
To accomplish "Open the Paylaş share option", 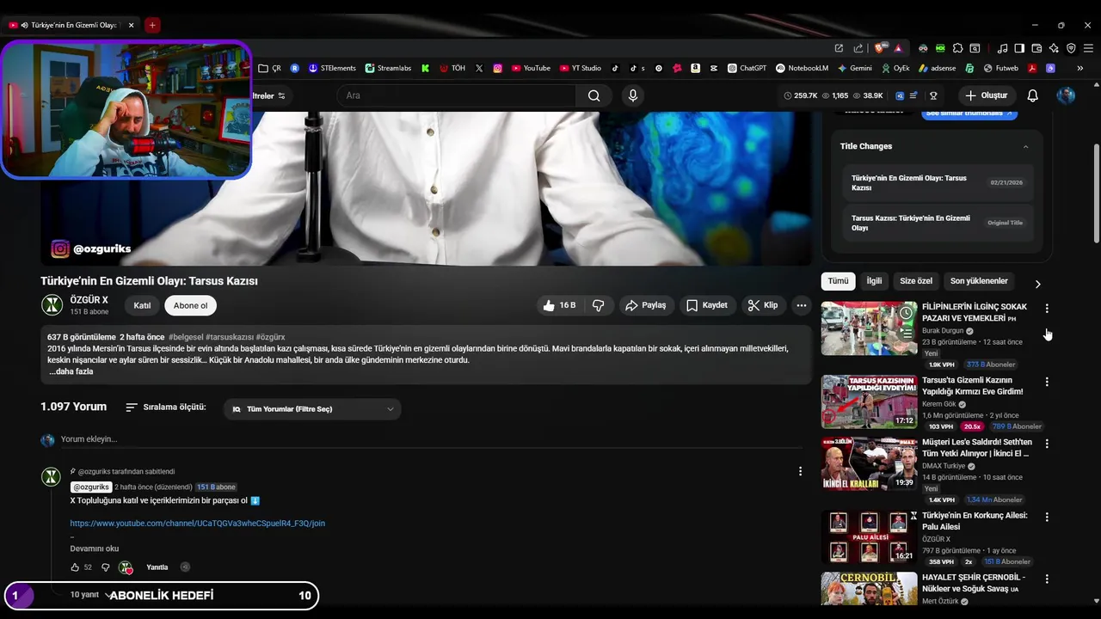I will pyautogui.click(x=646, y=305).
